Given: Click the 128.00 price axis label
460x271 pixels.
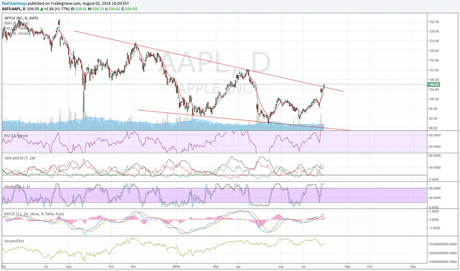Looking at the screenshot, I should click(x=434, y=32).
